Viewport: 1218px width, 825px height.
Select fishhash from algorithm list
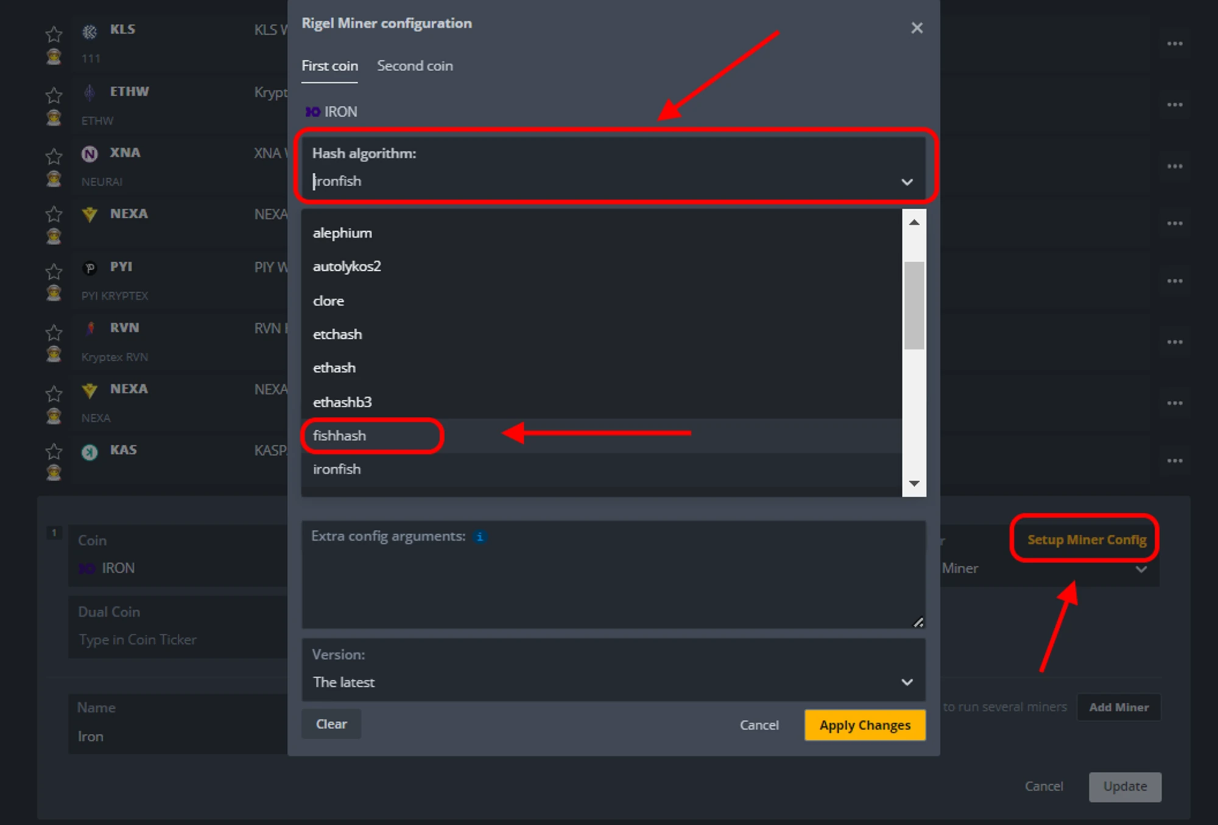tap(340, 436)
